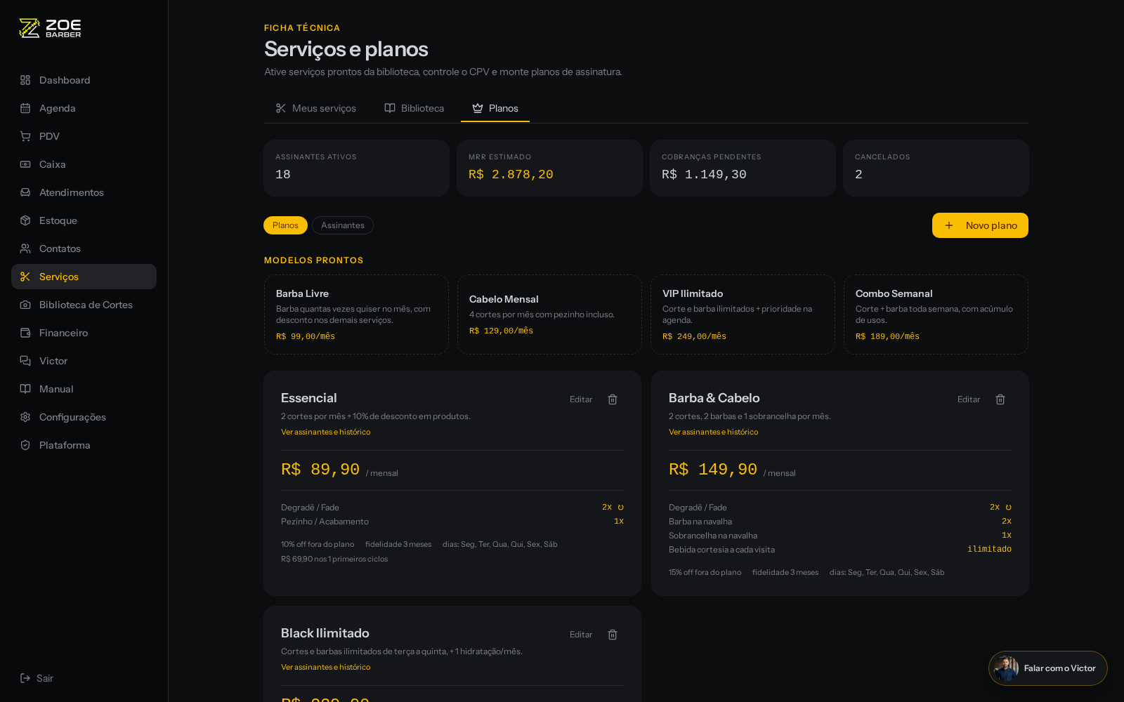The height and width of the screenshot is (702, 1124).
Task: Select the Planos tab with crown
Action: 495,108
